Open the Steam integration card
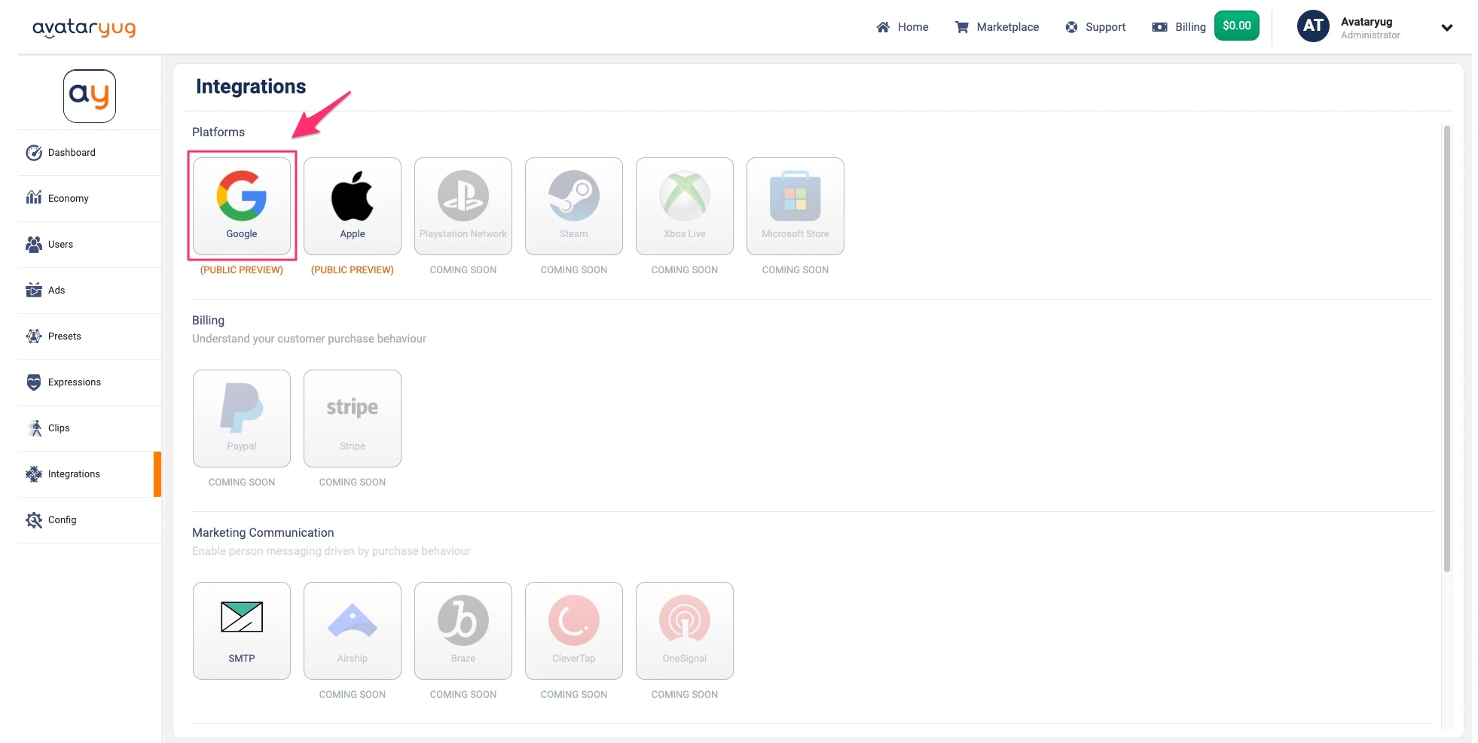The height and width of the screenshot is (743, 1478). tap(573, 206)
